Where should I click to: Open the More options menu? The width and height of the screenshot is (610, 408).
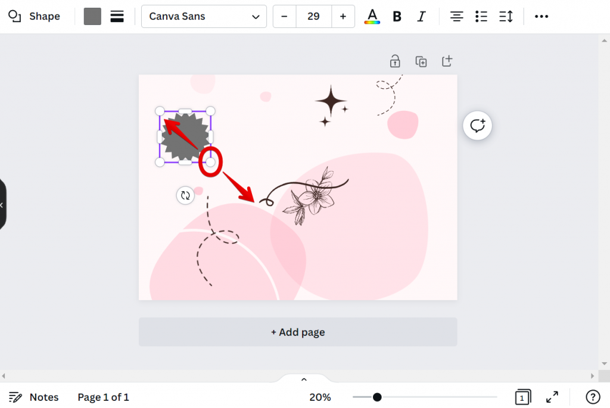click(541, 16)
